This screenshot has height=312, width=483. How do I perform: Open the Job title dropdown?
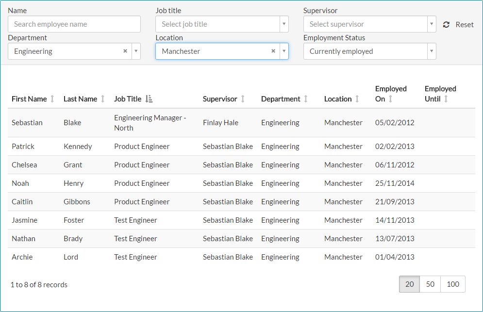click(222, 24)
